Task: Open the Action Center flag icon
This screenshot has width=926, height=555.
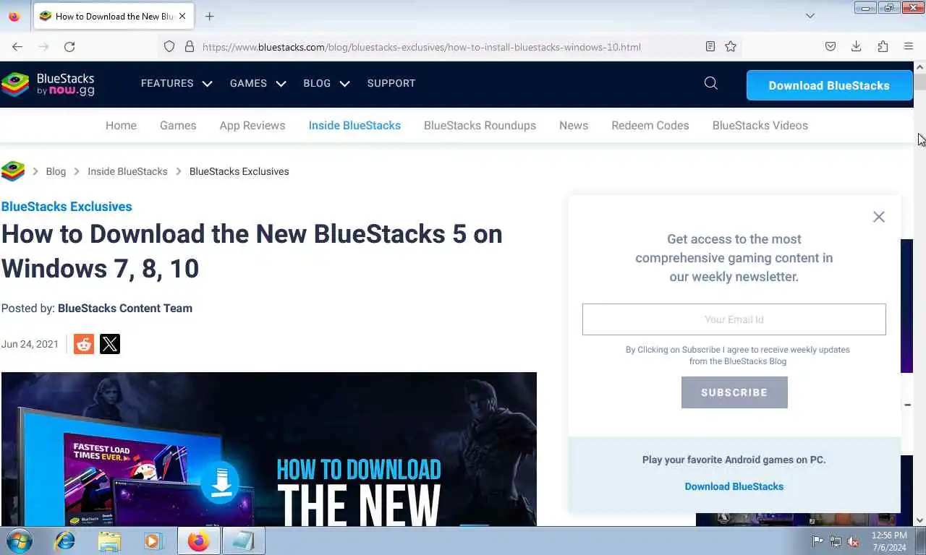Action: (x=817, y=541)
